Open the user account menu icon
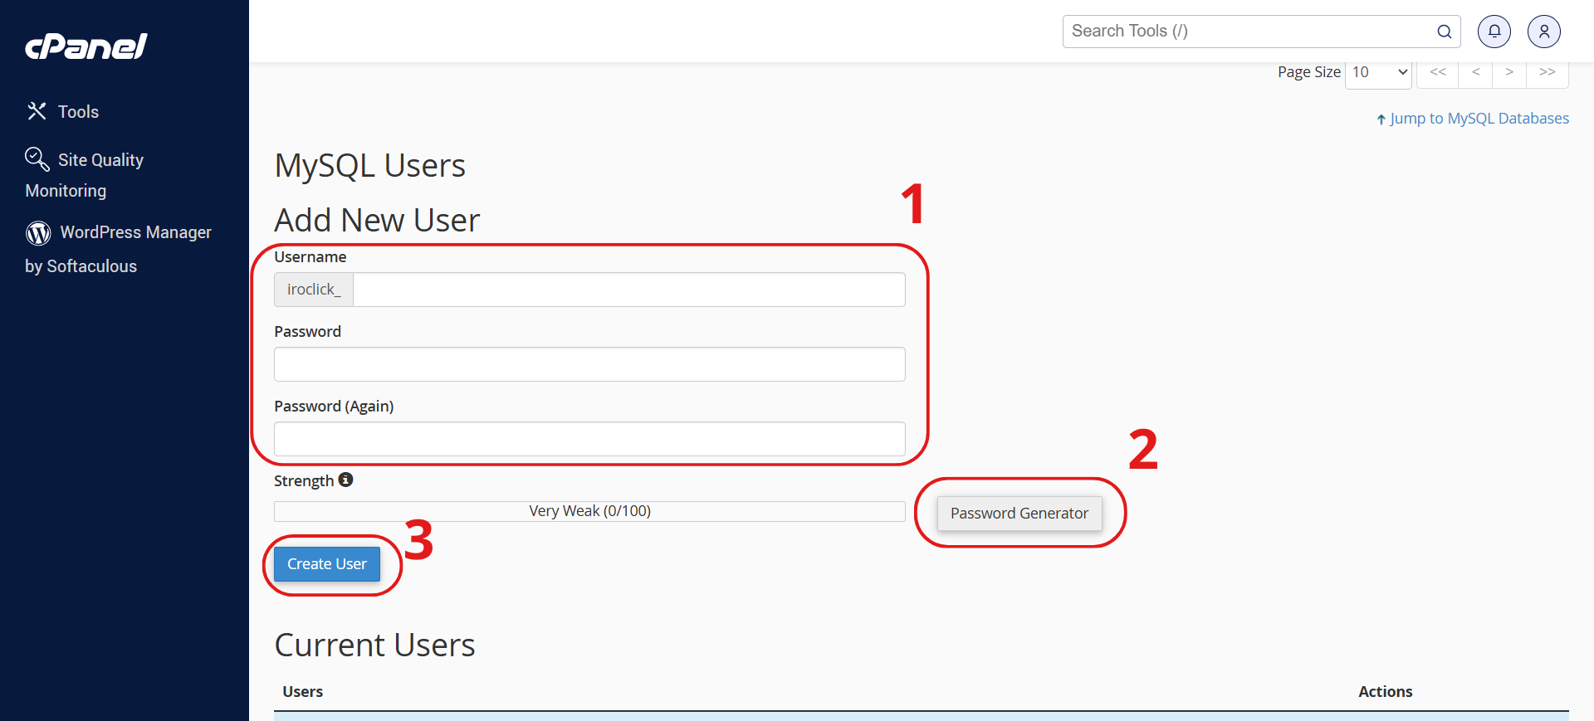 click(1543, 32)
